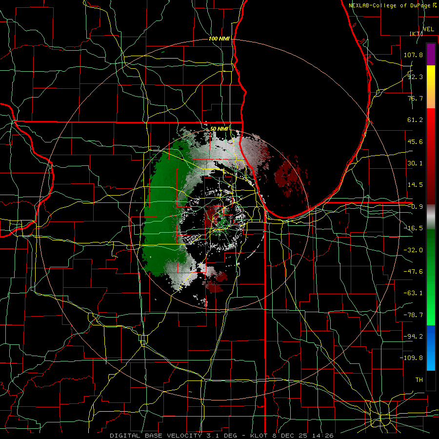
Task: Select the 107.8 value on the velocity scale
Action: click(x=413, y=55)
